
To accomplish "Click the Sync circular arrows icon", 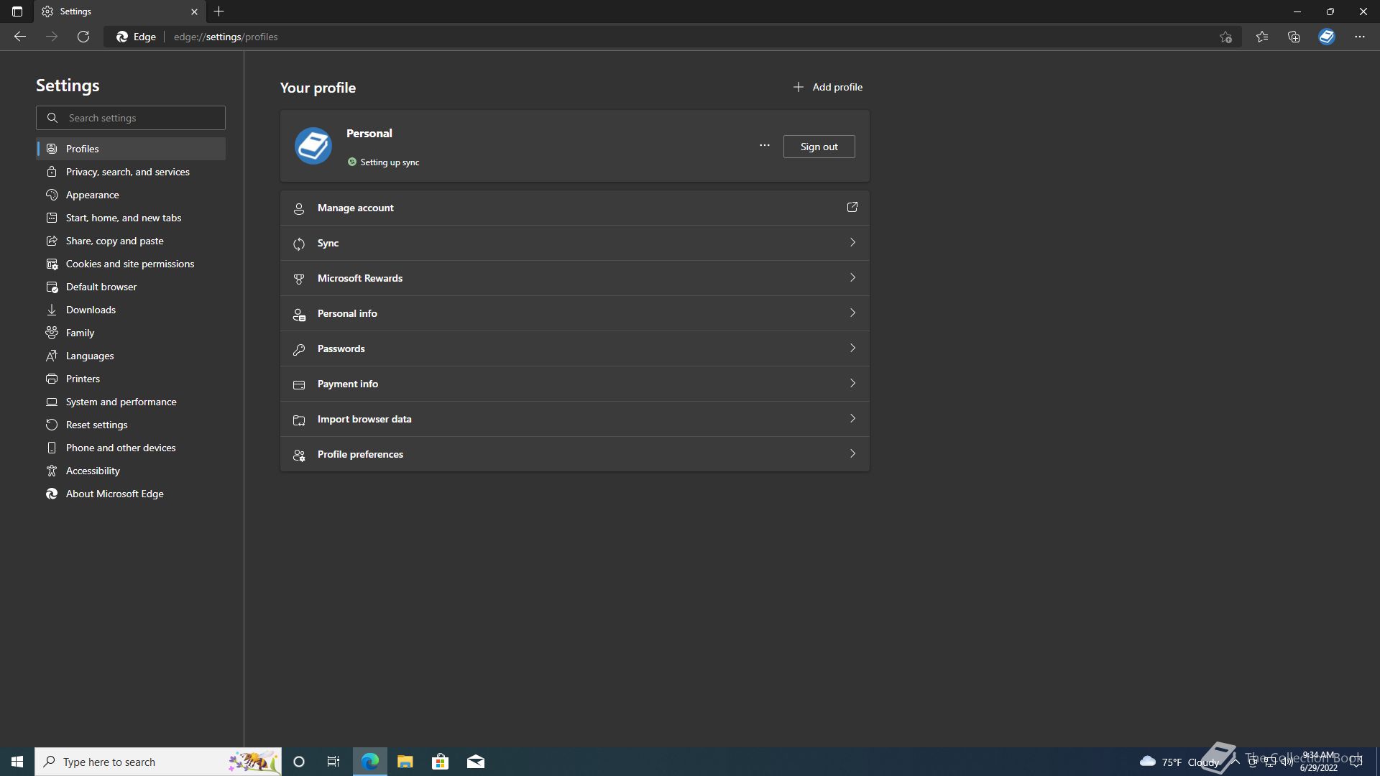I will 299,244.
